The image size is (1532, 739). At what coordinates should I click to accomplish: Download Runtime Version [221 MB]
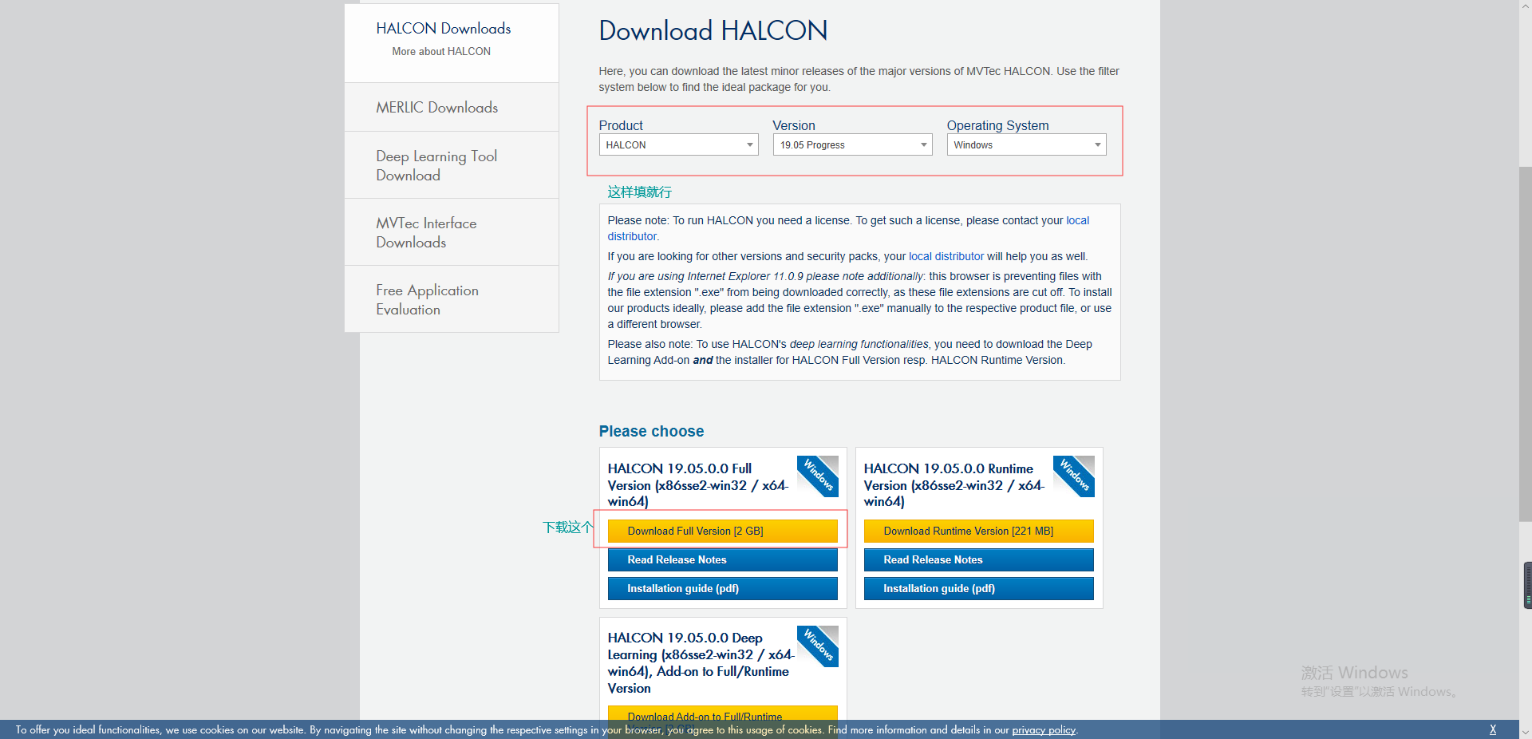click(x=977, y=531)
